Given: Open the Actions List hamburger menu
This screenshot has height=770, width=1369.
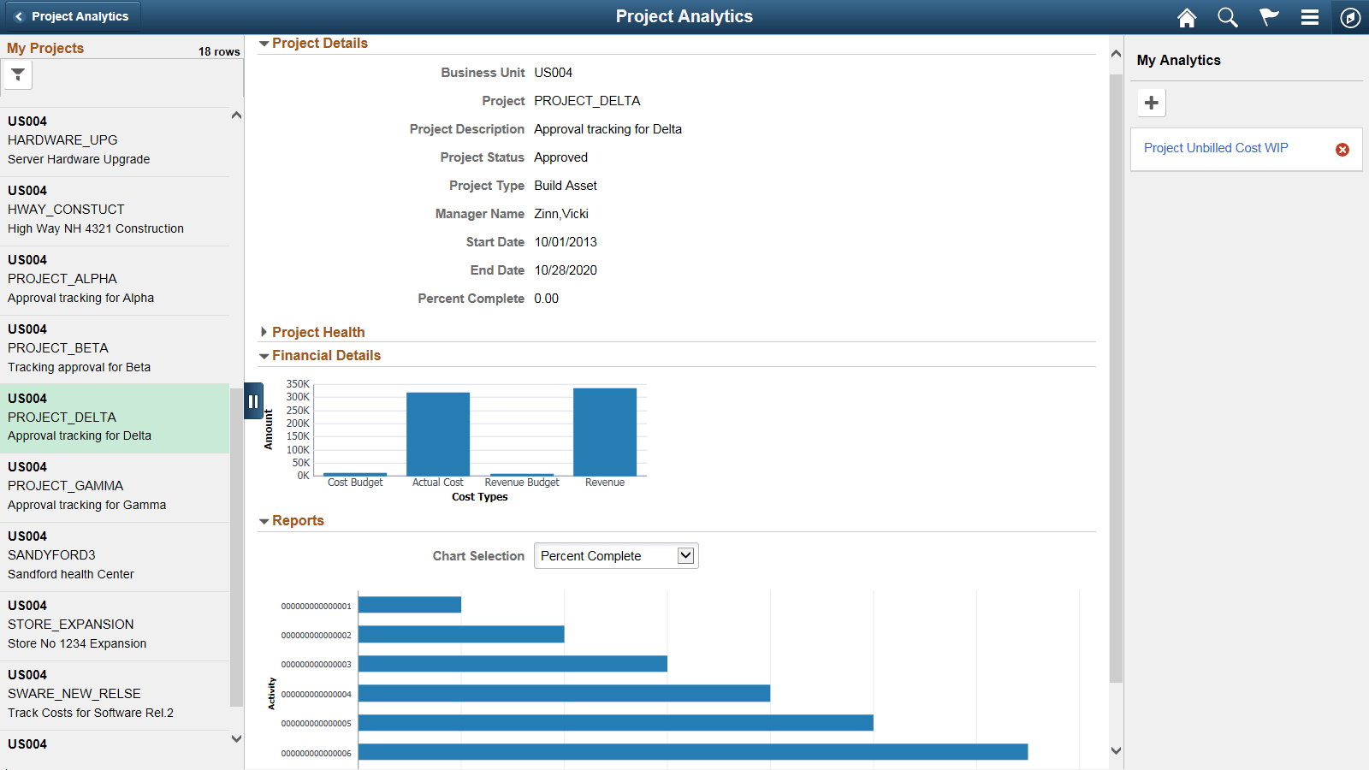Looking at the screenshot, I should (1310, 16).
